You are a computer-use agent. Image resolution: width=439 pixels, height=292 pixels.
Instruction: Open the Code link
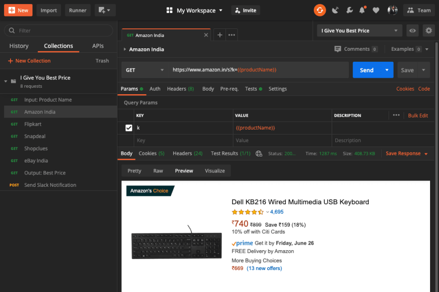424,89
